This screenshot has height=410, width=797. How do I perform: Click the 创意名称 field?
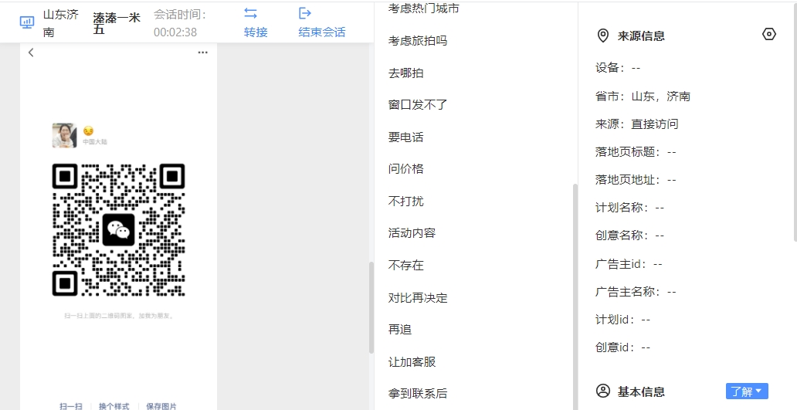point(629,235)
